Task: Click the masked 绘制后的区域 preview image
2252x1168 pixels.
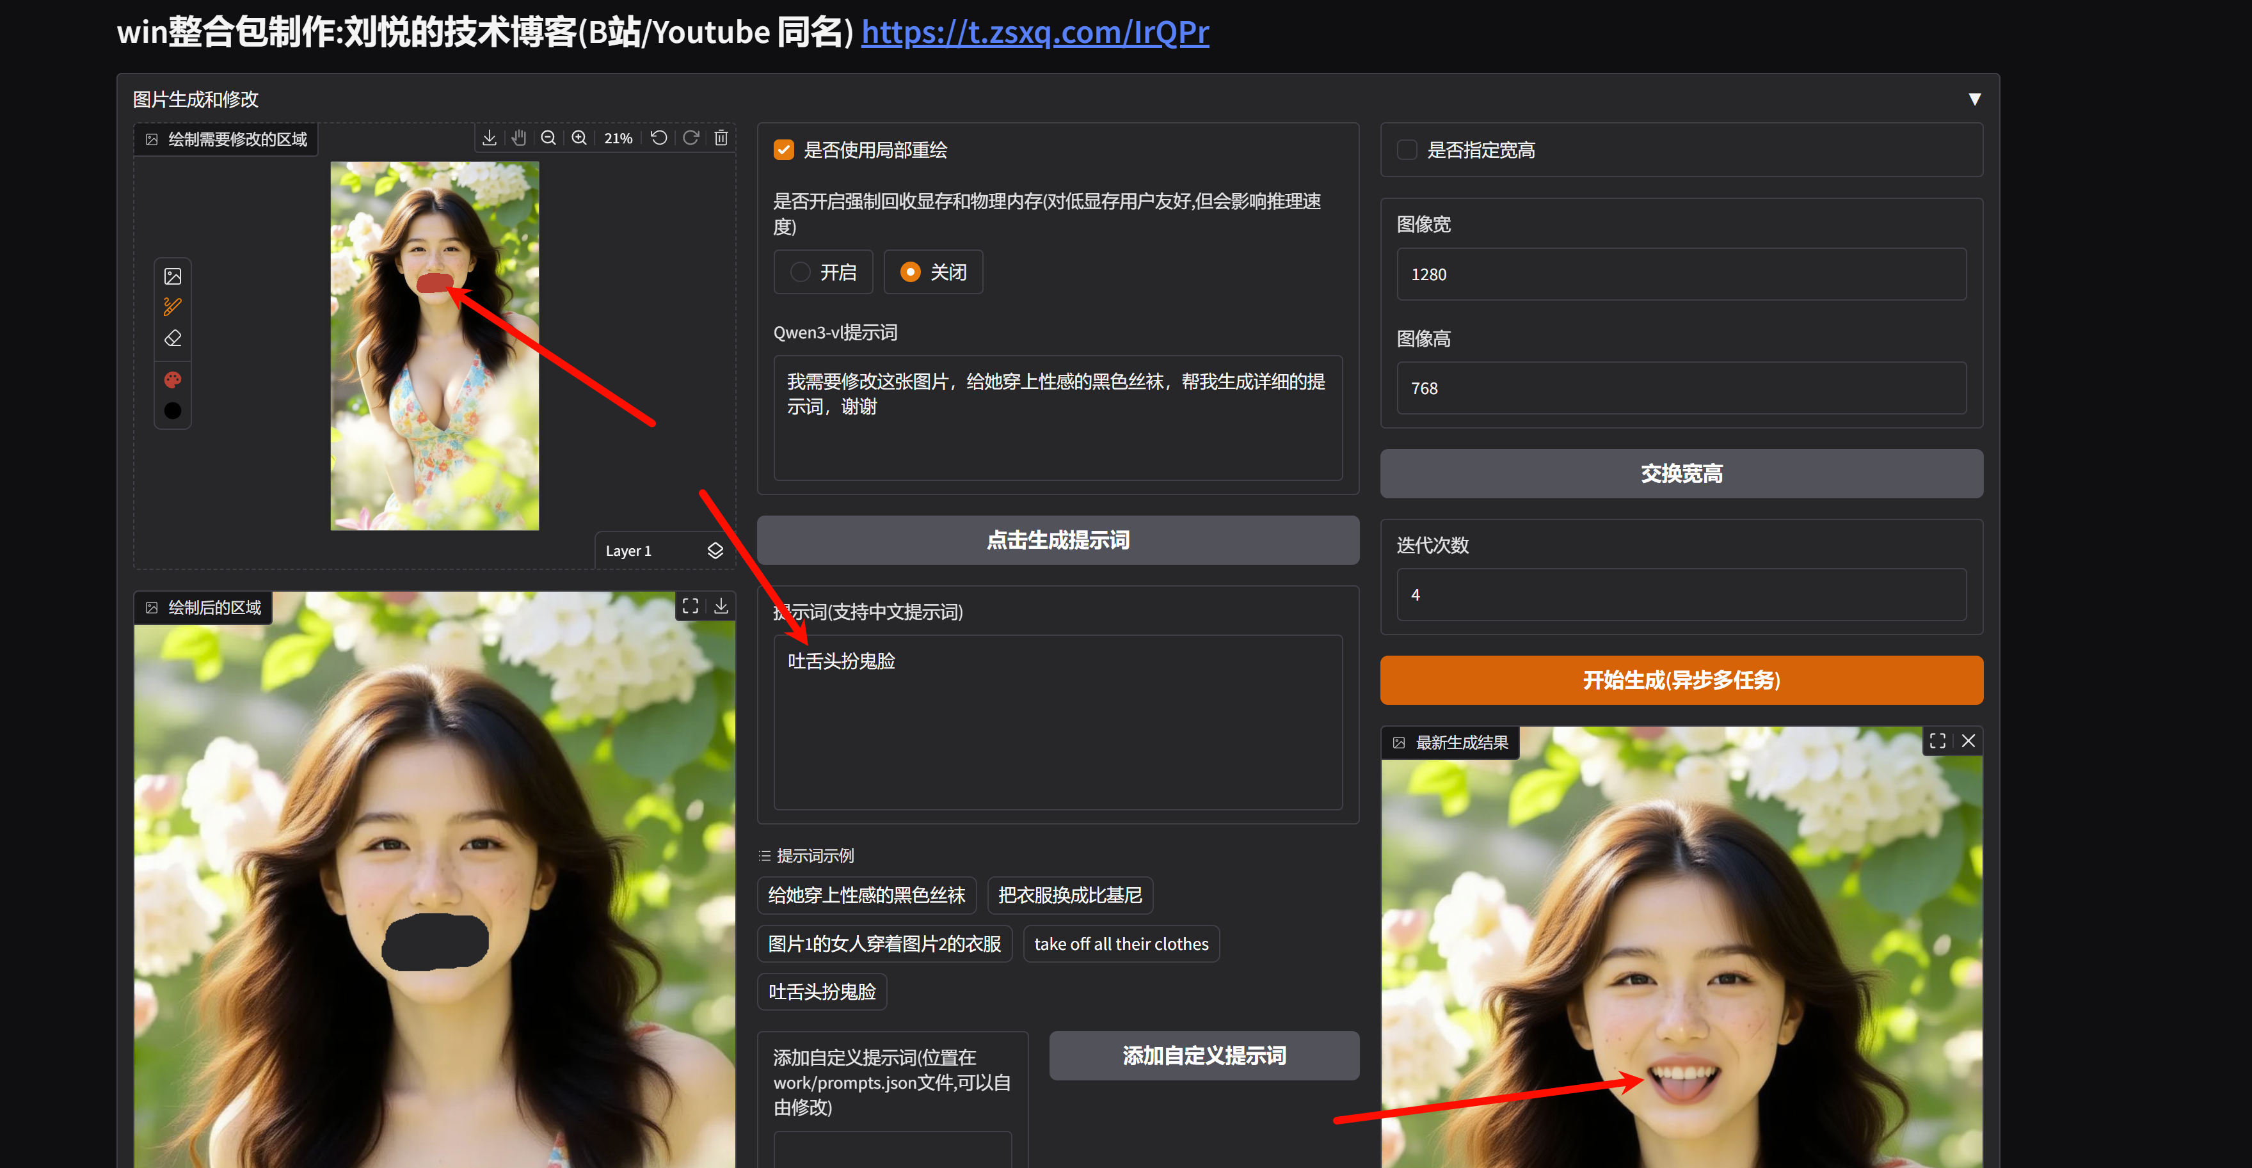Action: pyautogui.click(x=435, y=881)
